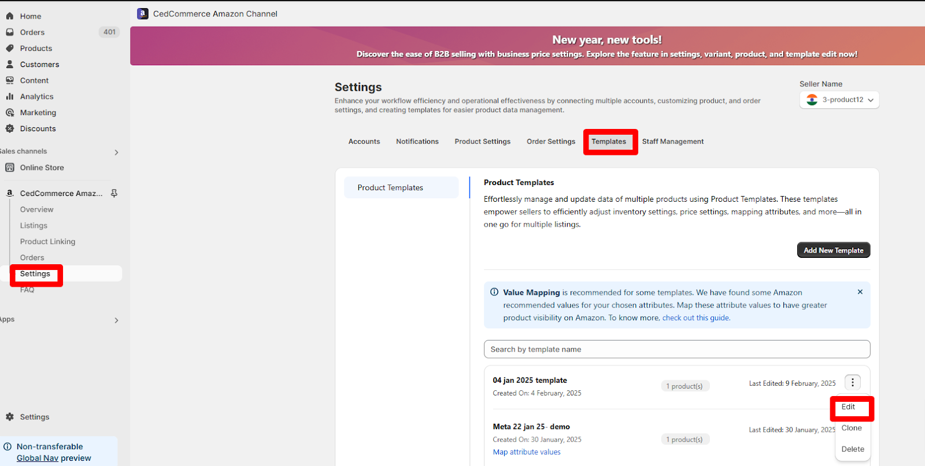Click the Customers person icon

point(10,64)
